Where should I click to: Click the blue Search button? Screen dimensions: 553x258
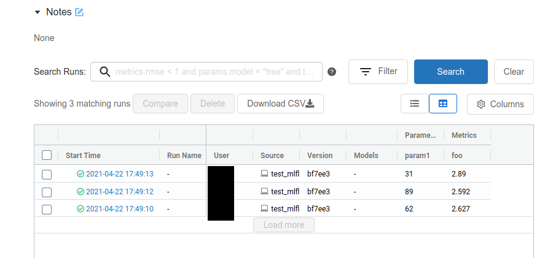tap(451, 72)
